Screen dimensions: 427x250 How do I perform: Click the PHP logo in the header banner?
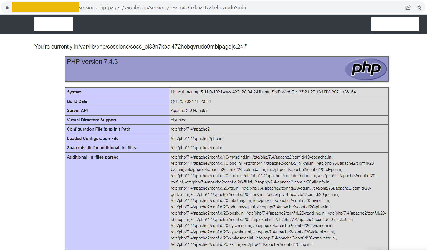click(x=366, y=69)
